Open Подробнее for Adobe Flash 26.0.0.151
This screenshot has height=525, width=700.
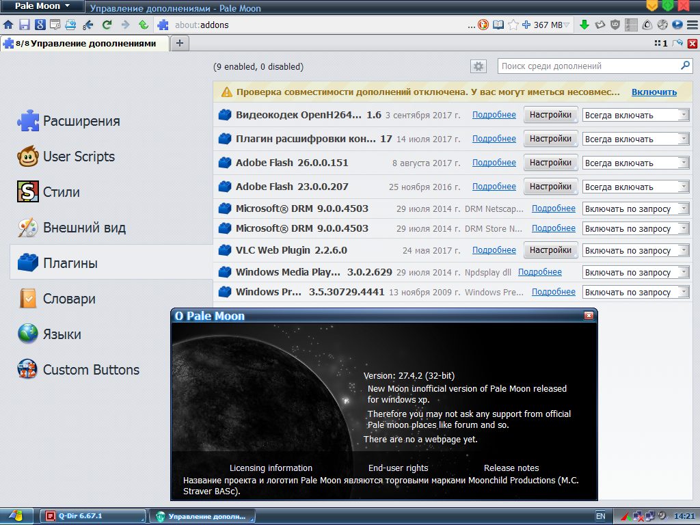tap(494, 163)
